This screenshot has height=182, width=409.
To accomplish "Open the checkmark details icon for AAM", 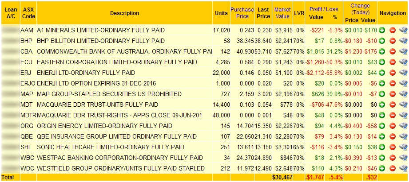I will coord(403,31).
